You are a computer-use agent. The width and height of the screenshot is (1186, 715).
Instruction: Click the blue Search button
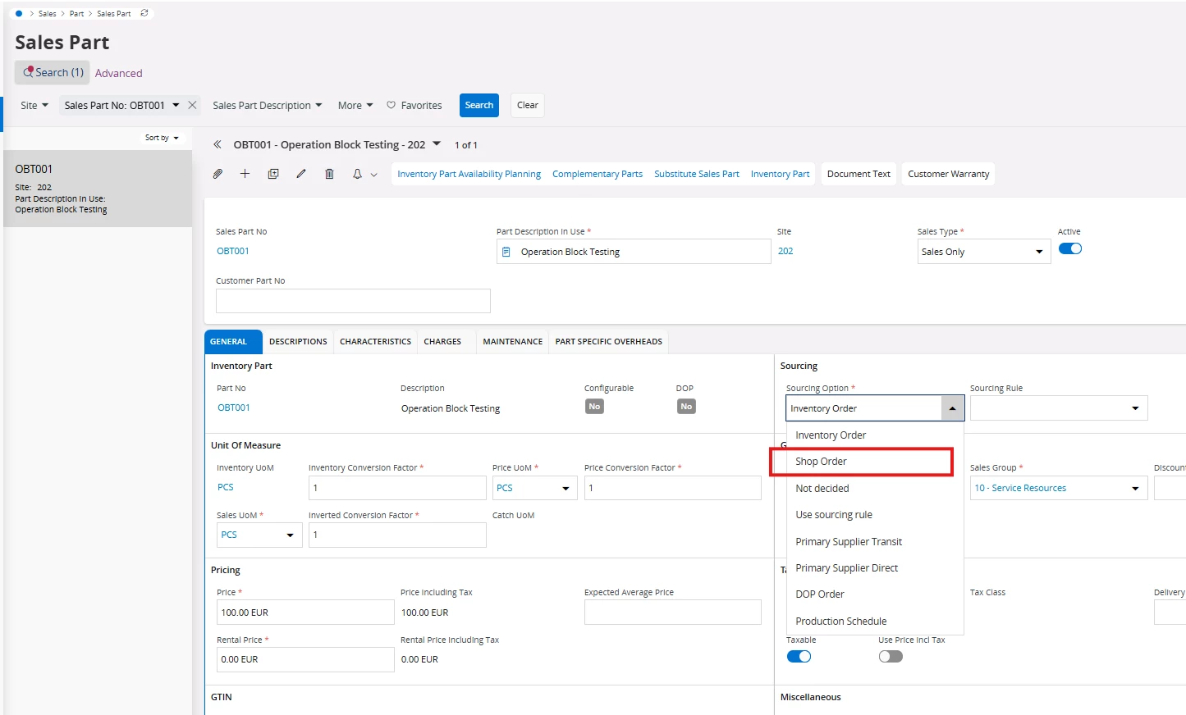click(x=479, y=105)
